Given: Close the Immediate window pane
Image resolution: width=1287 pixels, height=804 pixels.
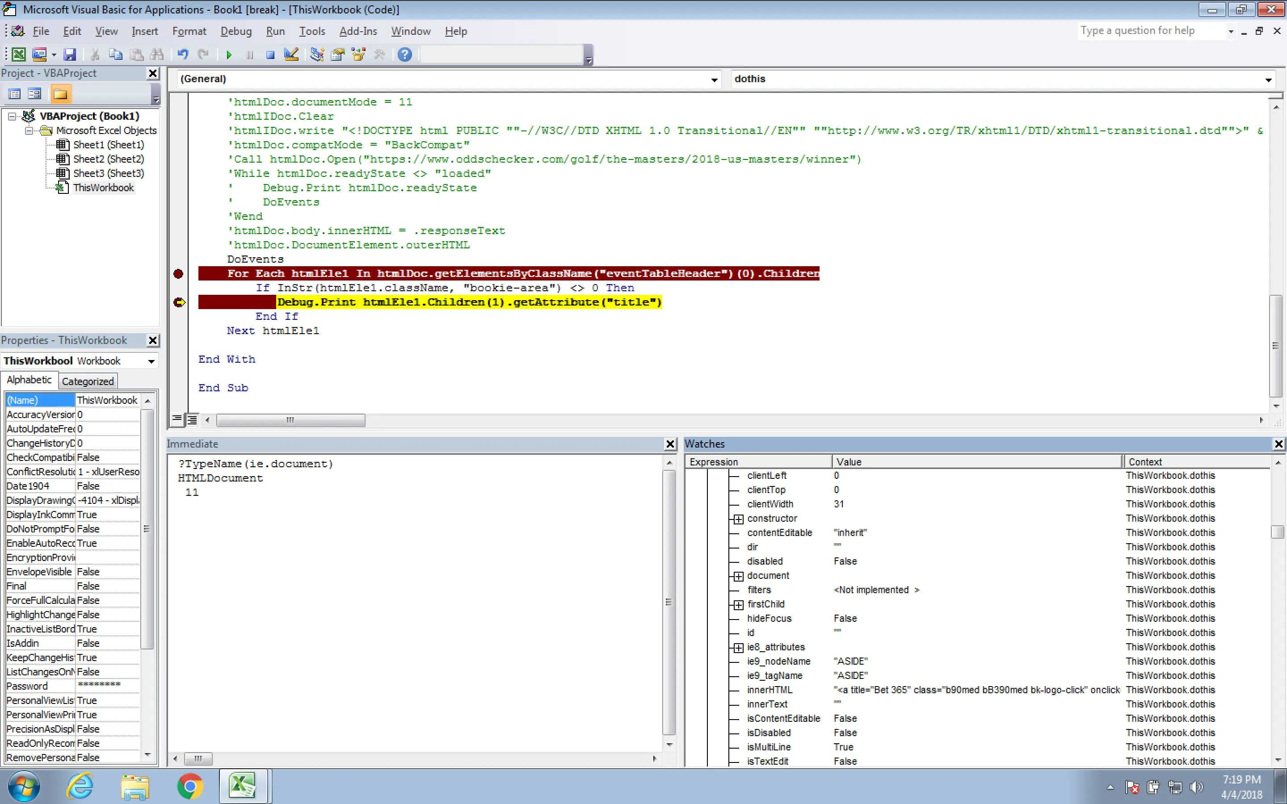Looking at the screenshot, I should point(670,444).
